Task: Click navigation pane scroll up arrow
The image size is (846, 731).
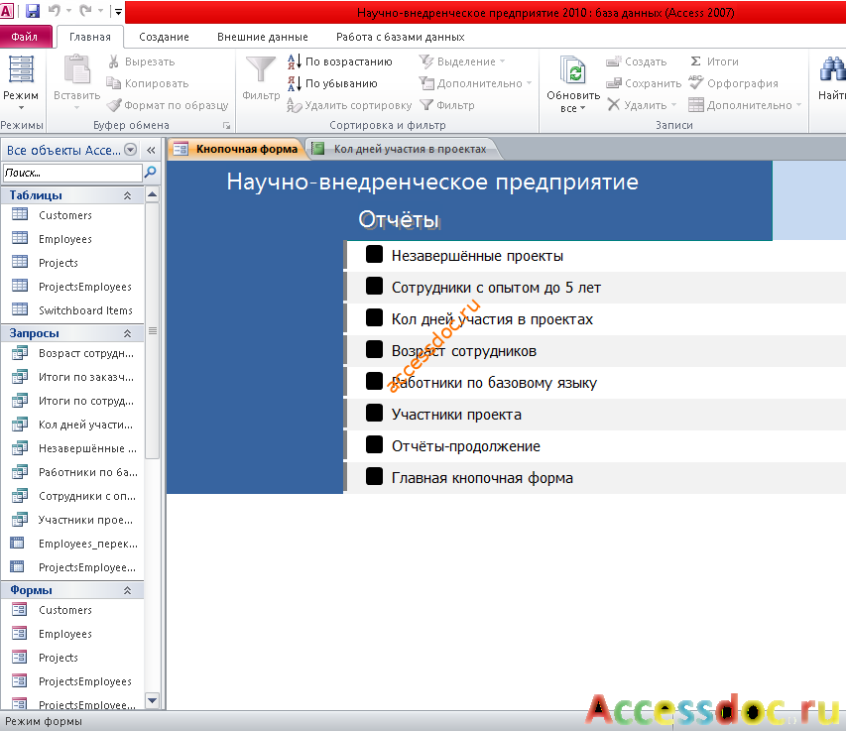Action: [152, 194]
